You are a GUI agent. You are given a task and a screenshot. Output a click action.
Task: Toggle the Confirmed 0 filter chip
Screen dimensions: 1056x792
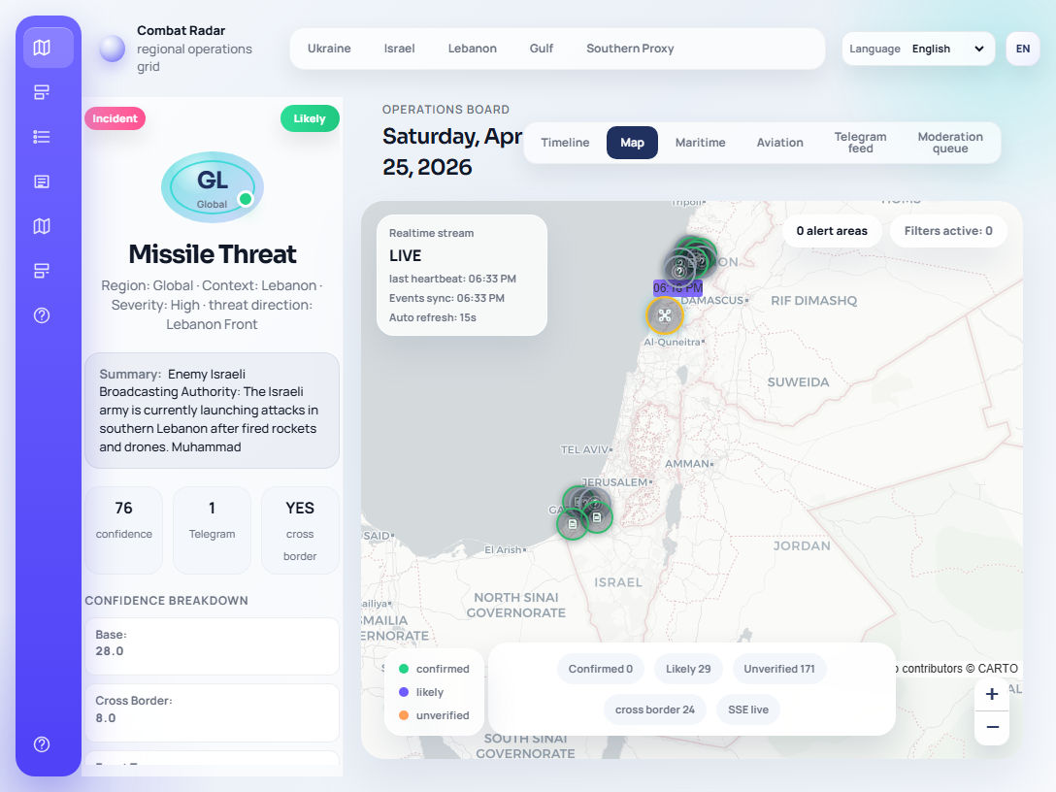coord(601,669)
